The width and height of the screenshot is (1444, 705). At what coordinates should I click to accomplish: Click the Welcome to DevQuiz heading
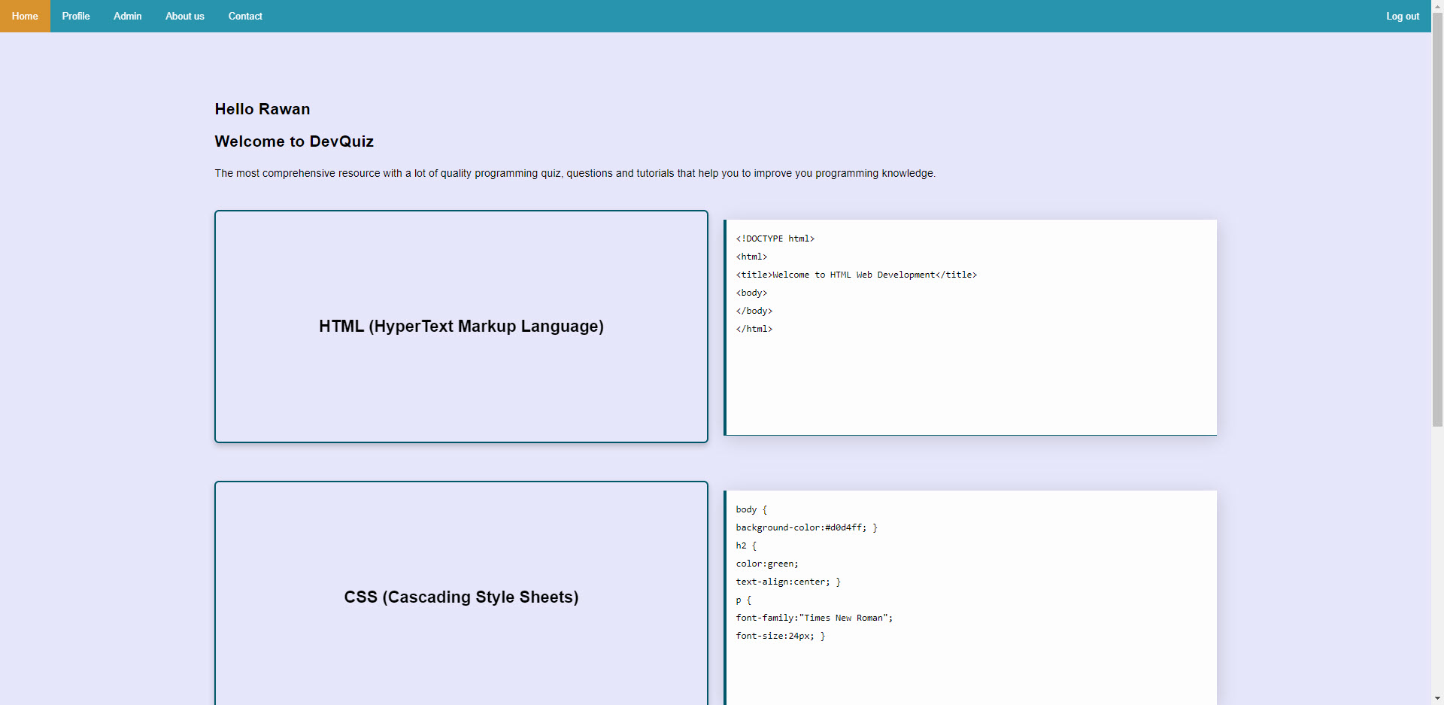click(294, 141)
